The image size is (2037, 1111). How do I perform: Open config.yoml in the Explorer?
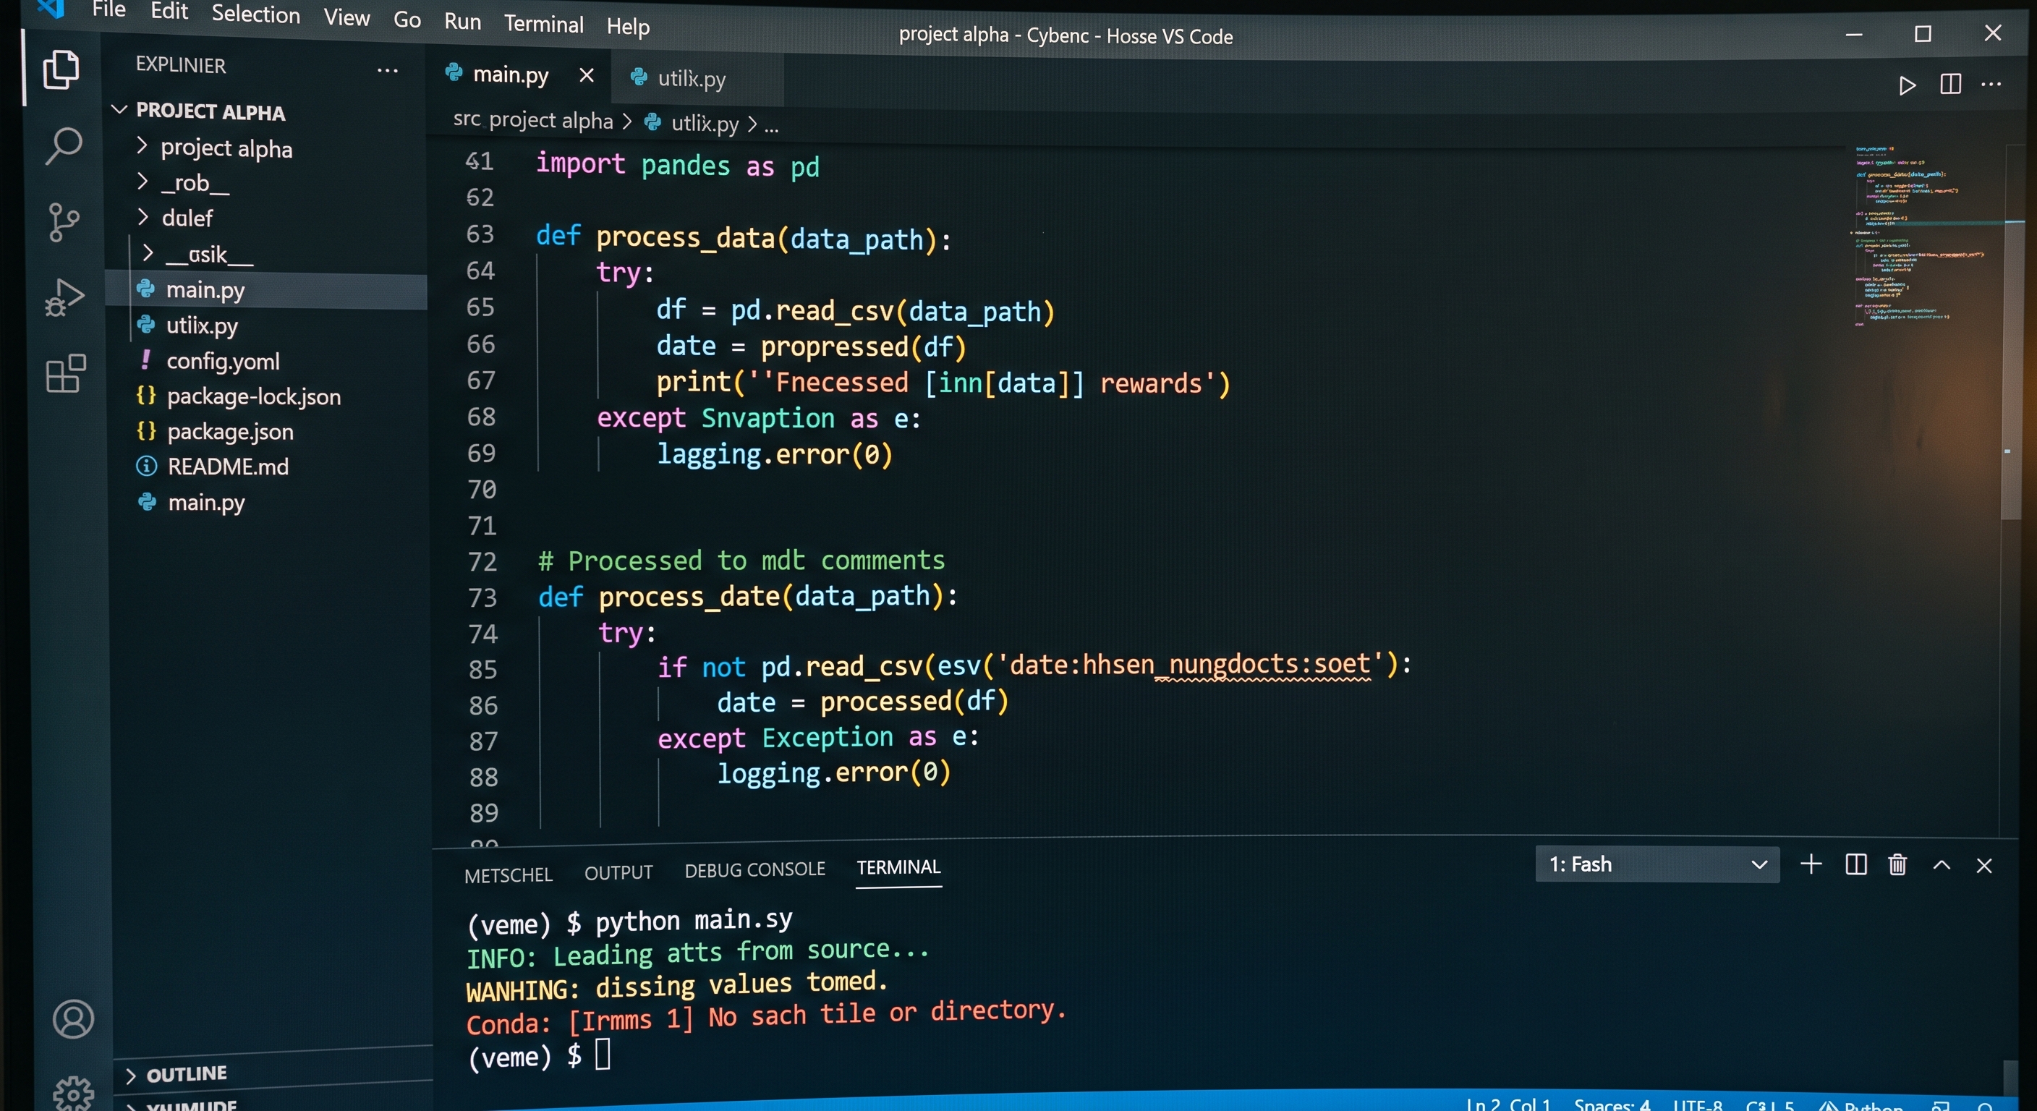[222, 362]
